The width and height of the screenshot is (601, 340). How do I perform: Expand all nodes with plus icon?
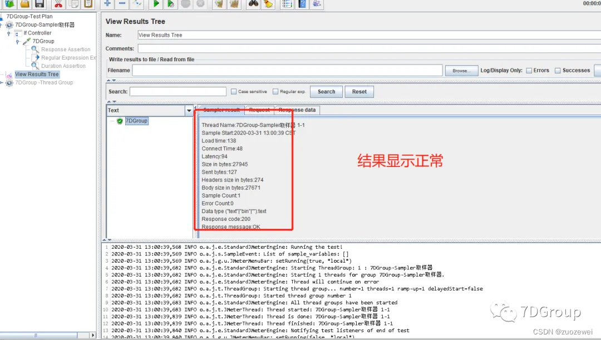coord(107,3)
